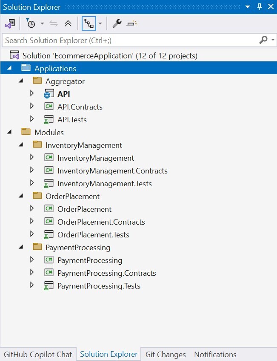The image size is (277, 361).
Task: Expand the API project node
Action: [32, 93]
